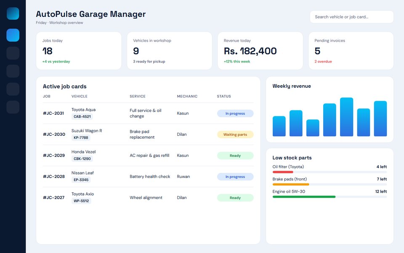Click the Ready badge for Toyota Axio

[235, 198]
